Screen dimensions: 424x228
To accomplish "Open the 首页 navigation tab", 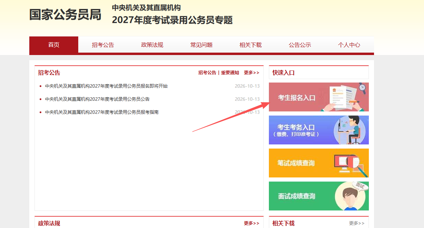I will coord(54,45).
